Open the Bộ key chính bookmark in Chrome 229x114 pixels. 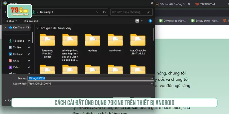tap(205, 21)
